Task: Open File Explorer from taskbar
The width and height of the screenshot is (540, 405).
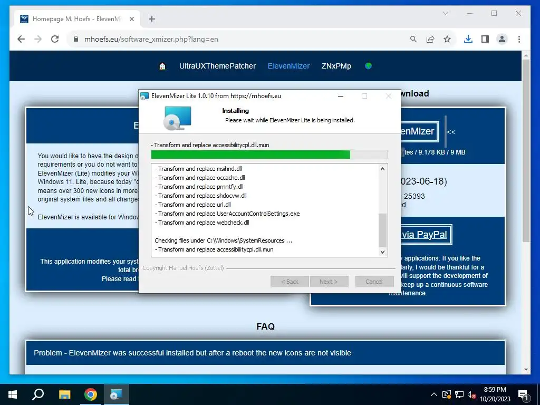Action: tap(64, 394)
